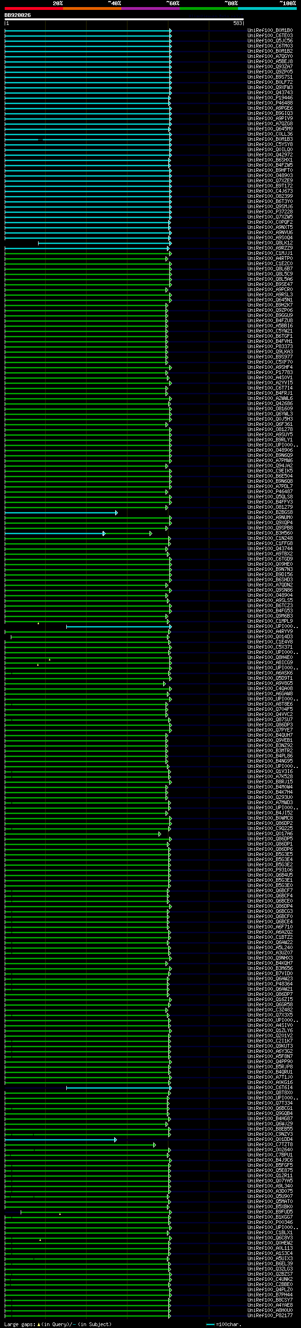Select hit label UniRef100_A4RYV9
This screenshot has height=1328, width=301.
[270, 632]
